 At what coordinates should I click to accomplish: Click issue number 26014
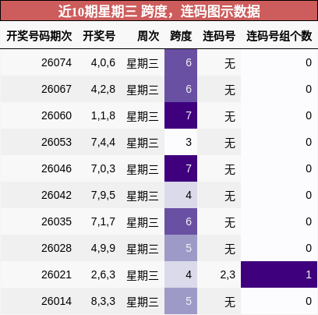tap(56, 301)
